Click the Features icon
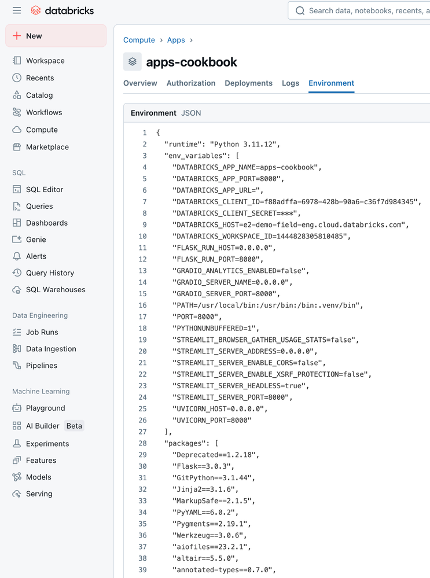The width and height of the screenshot is (430, 578). tap(17, 461)
